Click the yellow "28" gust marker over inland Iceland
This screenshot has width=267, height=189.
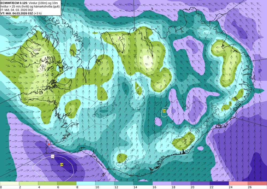pyautogui.click(x=164, y=111)
